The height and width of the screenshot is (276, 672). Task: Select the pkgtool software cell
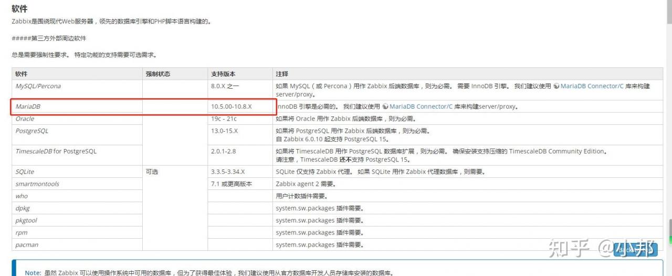(77, 220)
